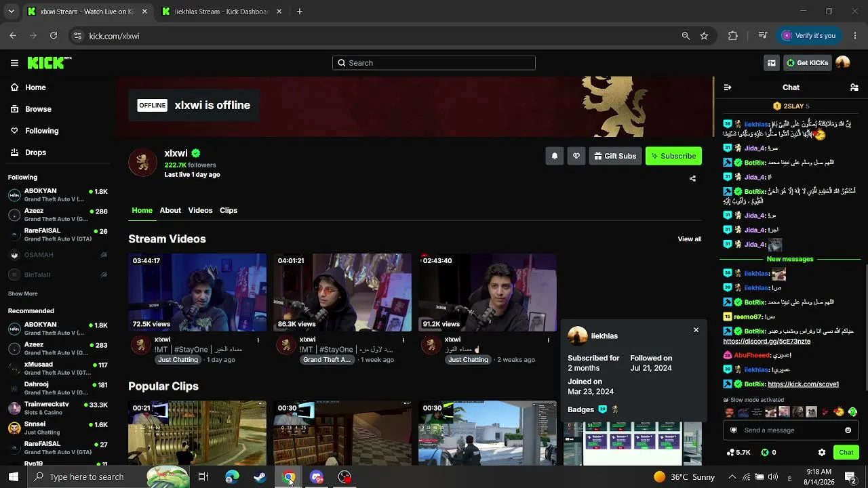Open Trainwreckstv in Recommended list
Image resolution: width=868 pixels, height=488 pixels.
[x=58, y=408]
